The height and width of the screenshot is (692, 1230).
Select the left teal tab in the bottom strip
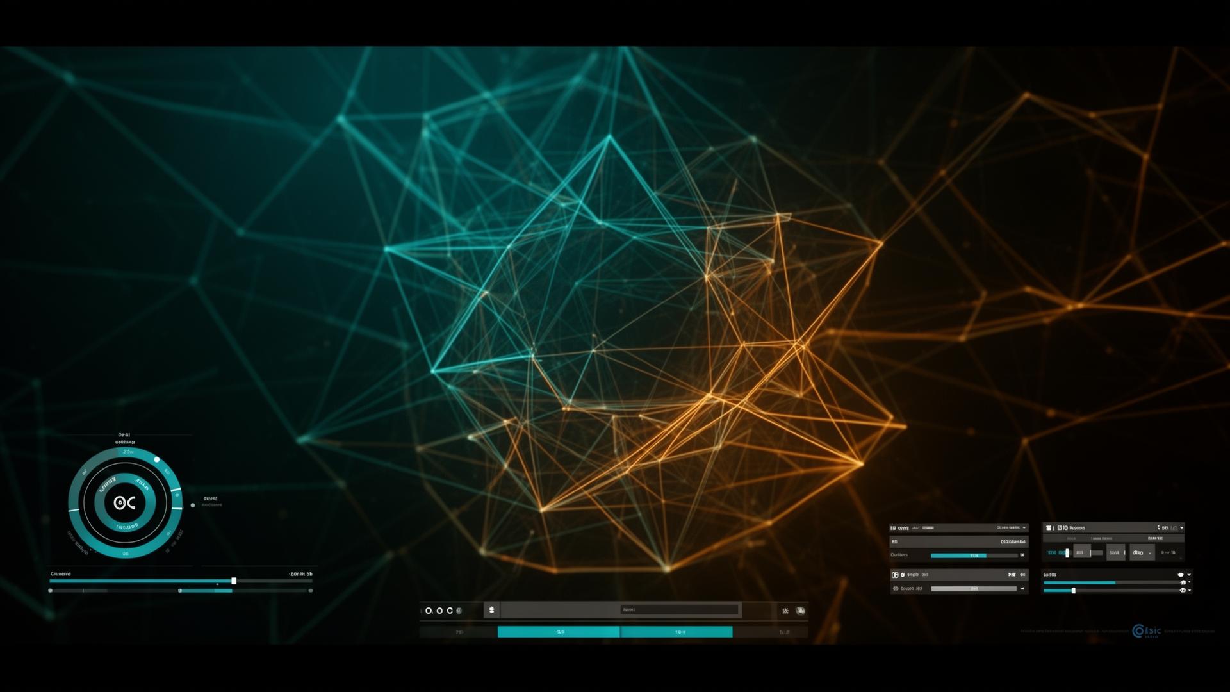[x=559, y=632]
